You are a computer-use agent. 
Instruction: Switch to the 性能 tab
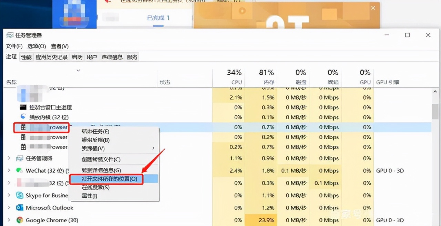pos(25,57)
